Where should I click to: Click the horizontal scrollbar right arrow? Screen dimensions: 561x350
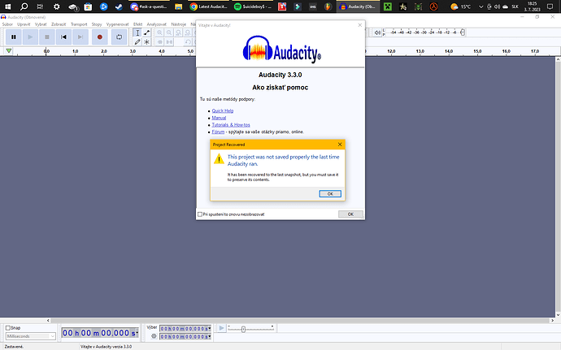point(552,320)
